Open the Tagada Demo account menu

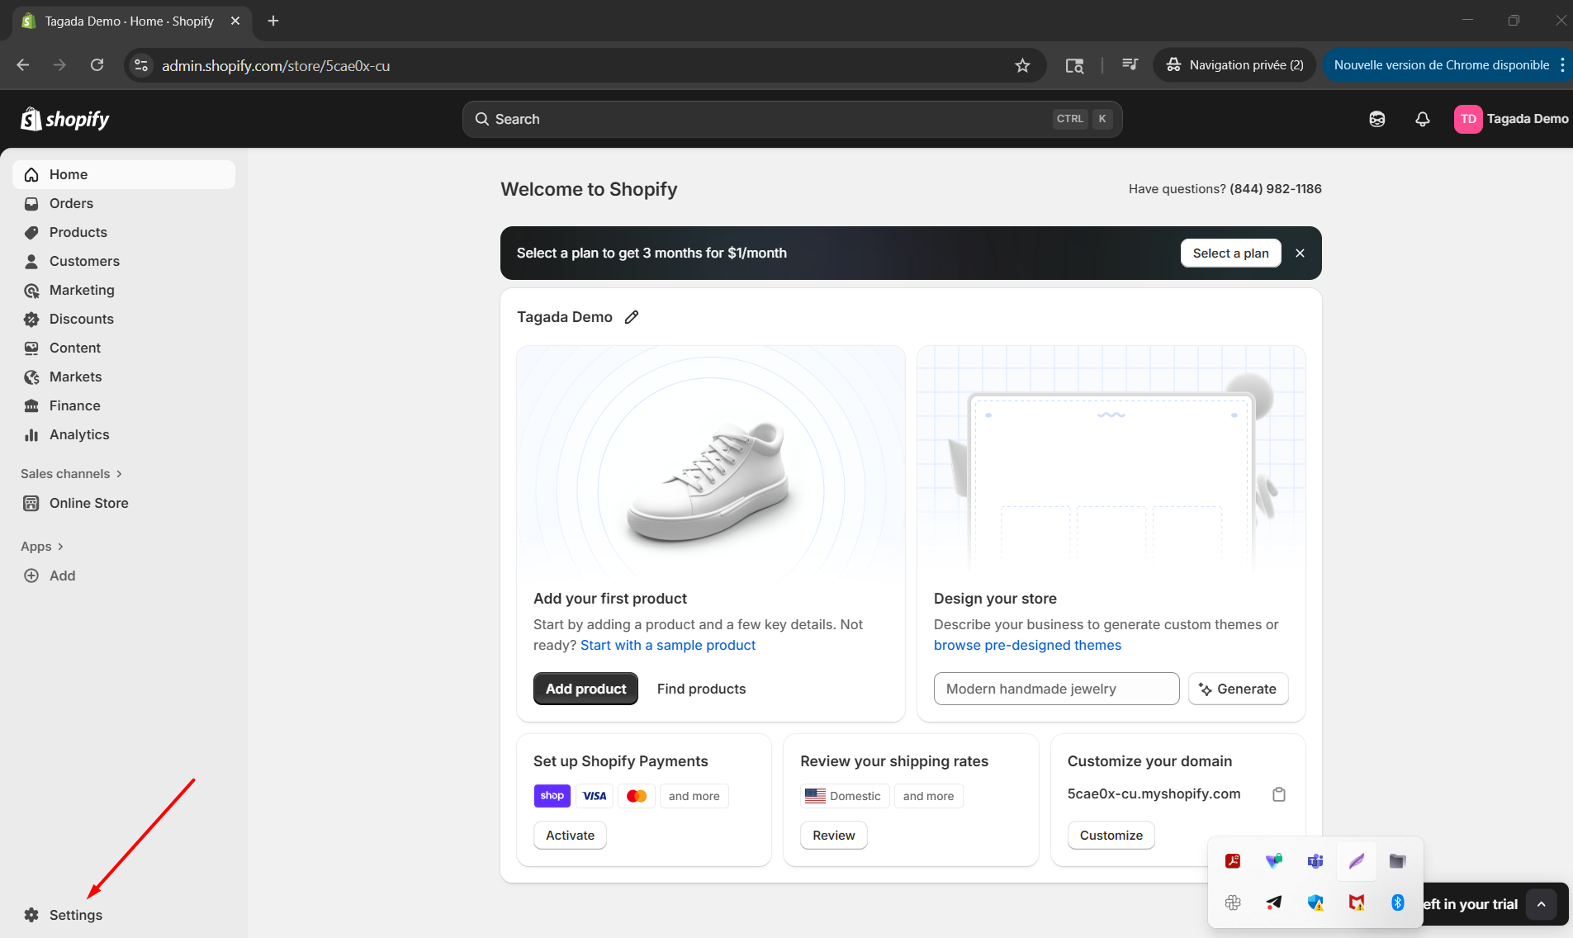click(1511, 119)
